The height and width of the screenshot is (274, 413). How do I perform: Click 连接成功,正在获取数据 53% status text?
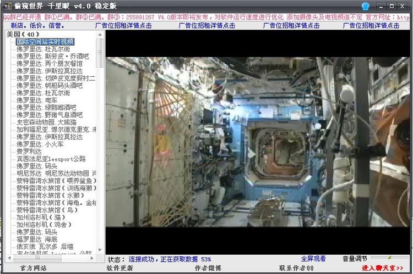[170, 260]
